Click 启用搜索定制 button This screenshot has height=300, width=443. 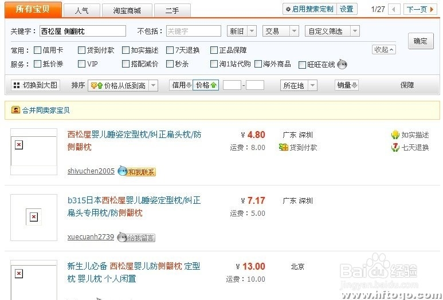tap(309, 9)
